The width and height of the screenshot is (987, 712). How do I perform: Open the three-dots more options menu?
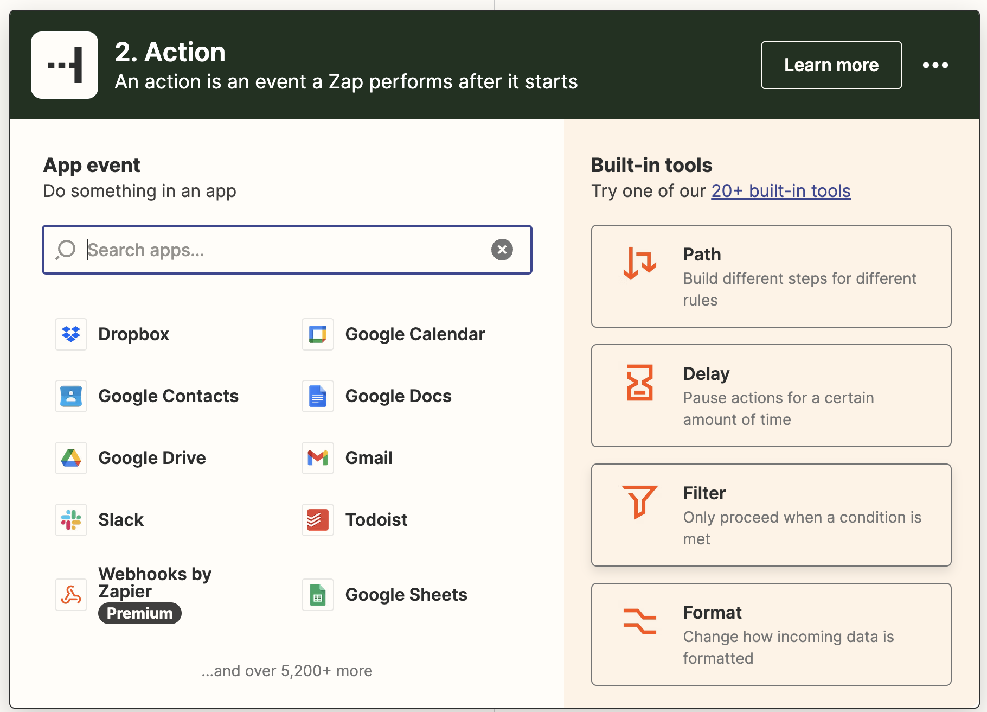click(935, 65)
